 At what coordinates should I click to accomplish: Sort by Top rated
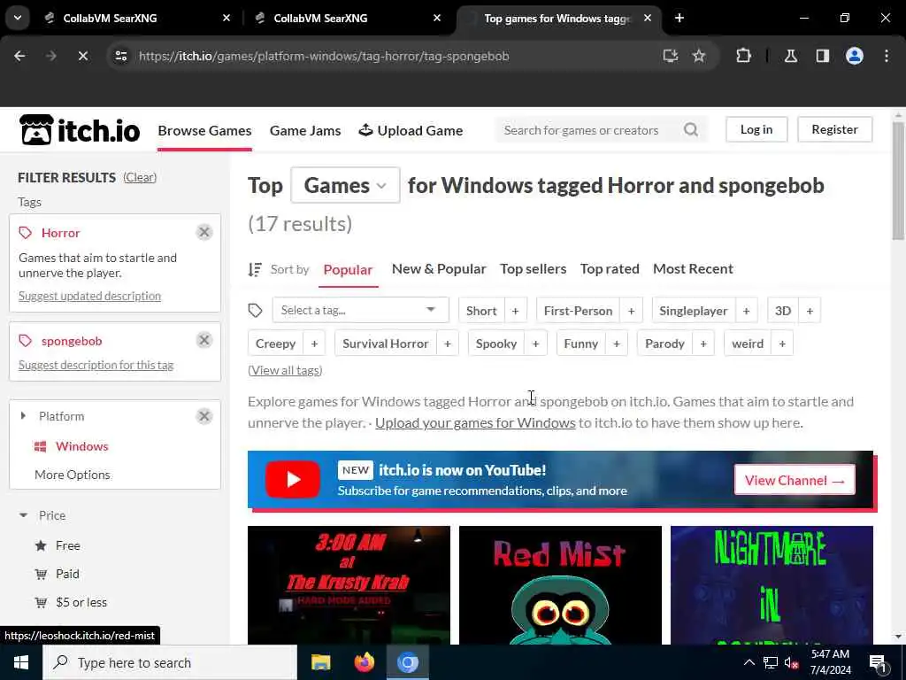[610, 269]
